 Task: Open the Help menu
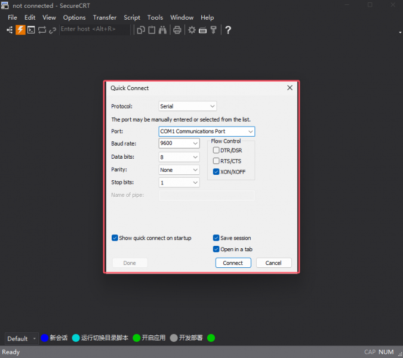(x=207, y=17)
